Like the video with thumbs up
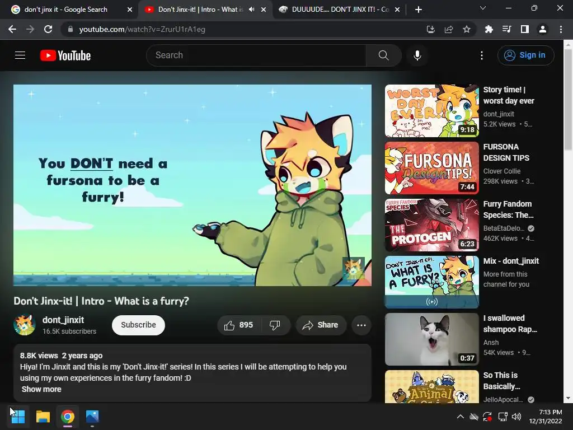573x430 pixels. [x=238, y=325]
